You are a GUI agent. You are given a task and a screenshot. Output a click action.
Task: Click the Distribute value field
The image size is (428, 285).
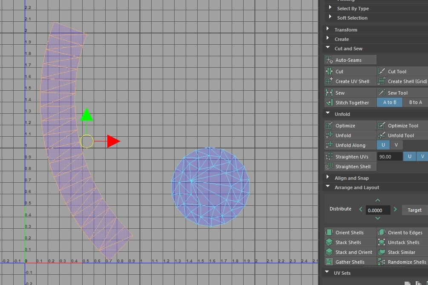(x=378, y=210)
